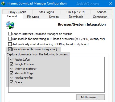Image resolution: width=115 pixels, height=102 pixels.
Task: Uncheck Microsoft Edge browser
Action: (11, 73)
